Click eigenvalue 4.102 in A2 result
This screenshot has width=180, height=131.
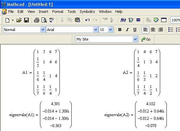(x=151, y=104)
